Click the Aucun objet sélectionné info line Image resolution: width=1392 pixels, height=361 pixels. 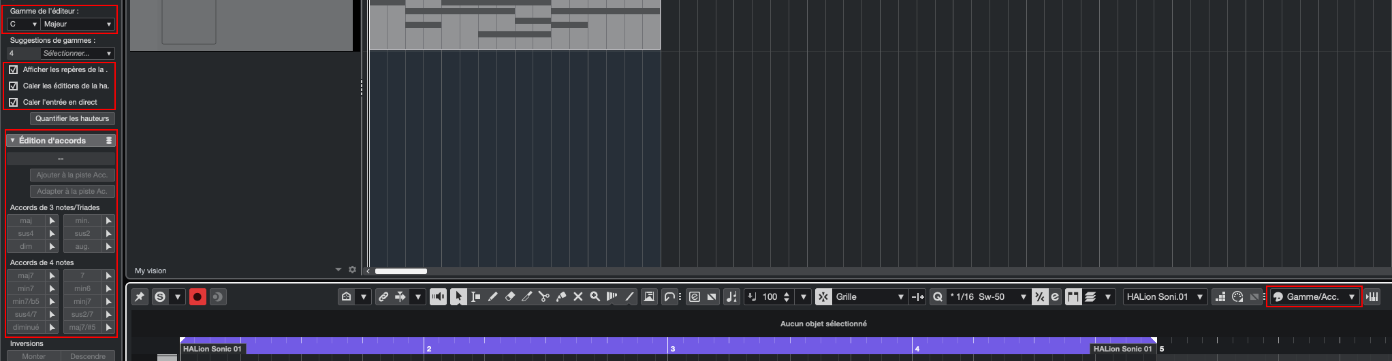point(823,324)
